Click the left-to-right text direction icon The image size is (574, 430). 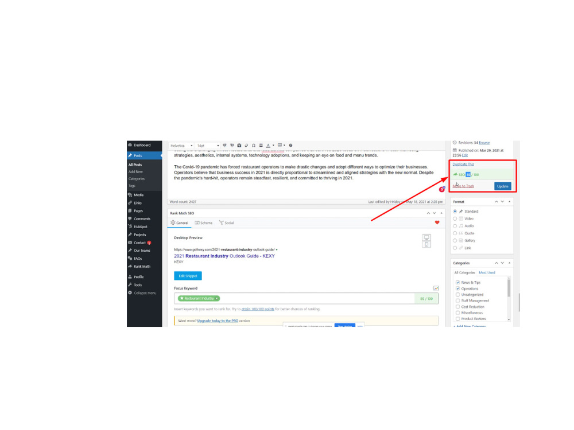(x=225, y=146)
